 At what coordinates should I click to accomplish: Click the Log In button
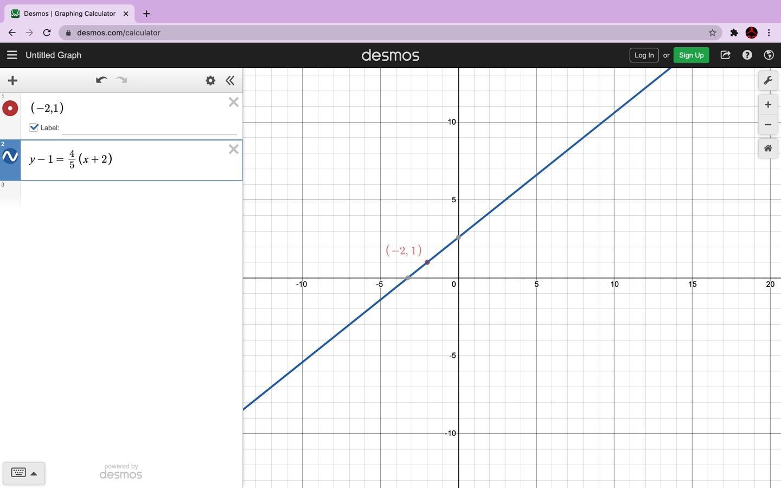(644, 55)
